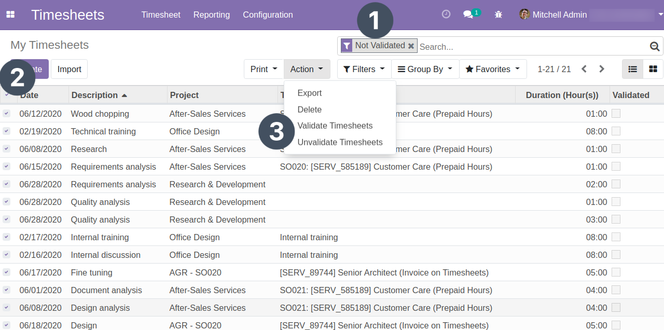Go to next page of records

[x=602, y=69]
